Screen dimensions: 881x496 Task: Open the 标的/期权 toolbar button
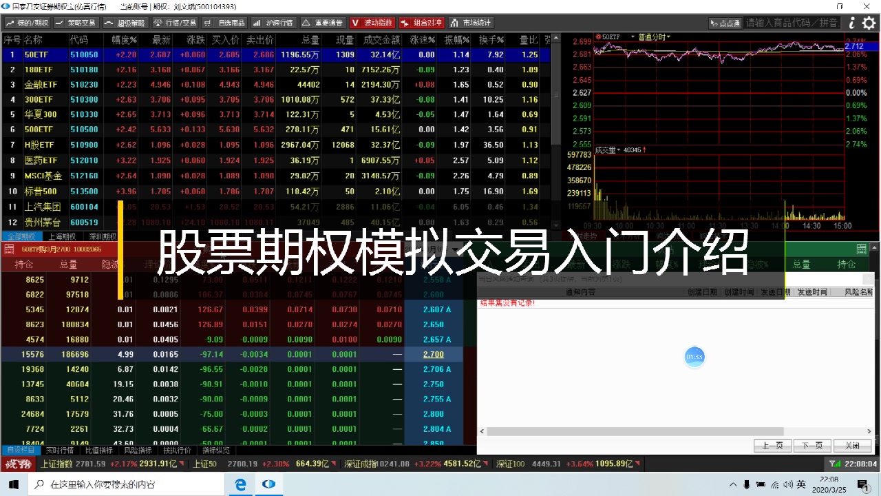(27, 23)
